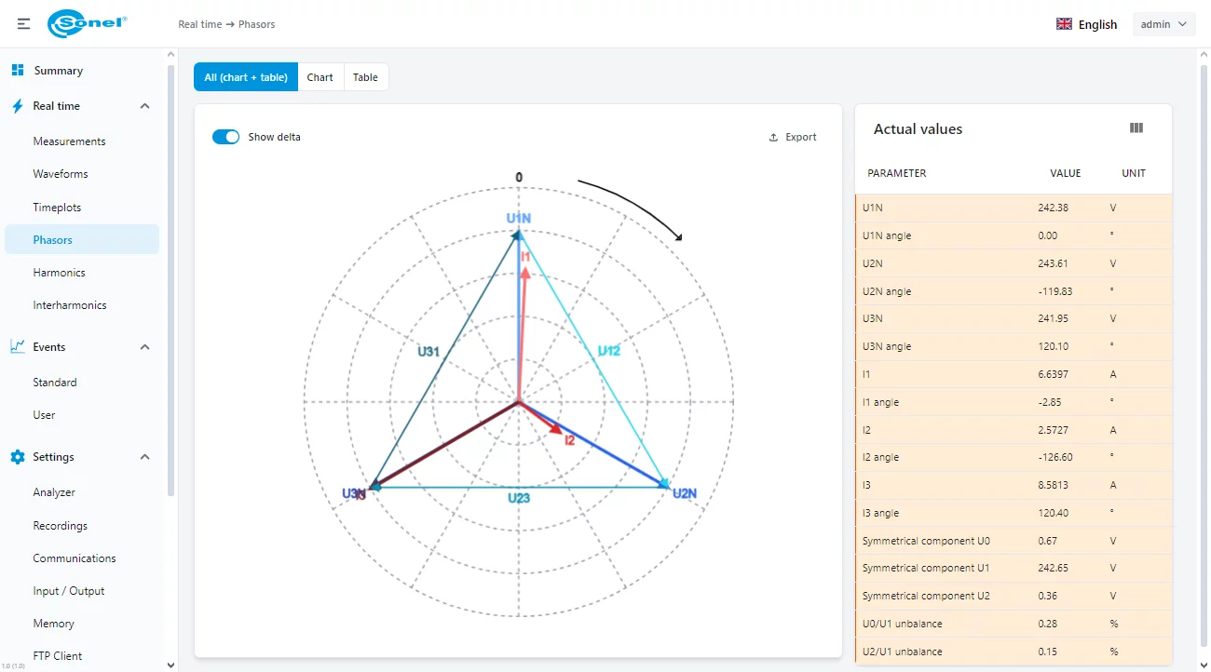Screen dimensions: 1211x672
Task: Switch to the Table tab
Action: click(x=365, y=77)
